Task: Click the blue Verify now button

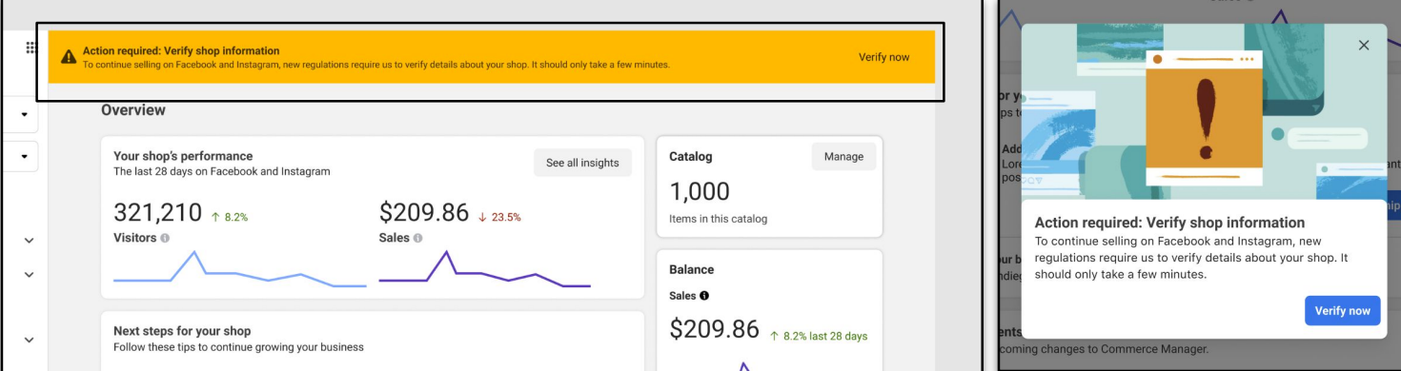Action: (x=1342, y=310)
